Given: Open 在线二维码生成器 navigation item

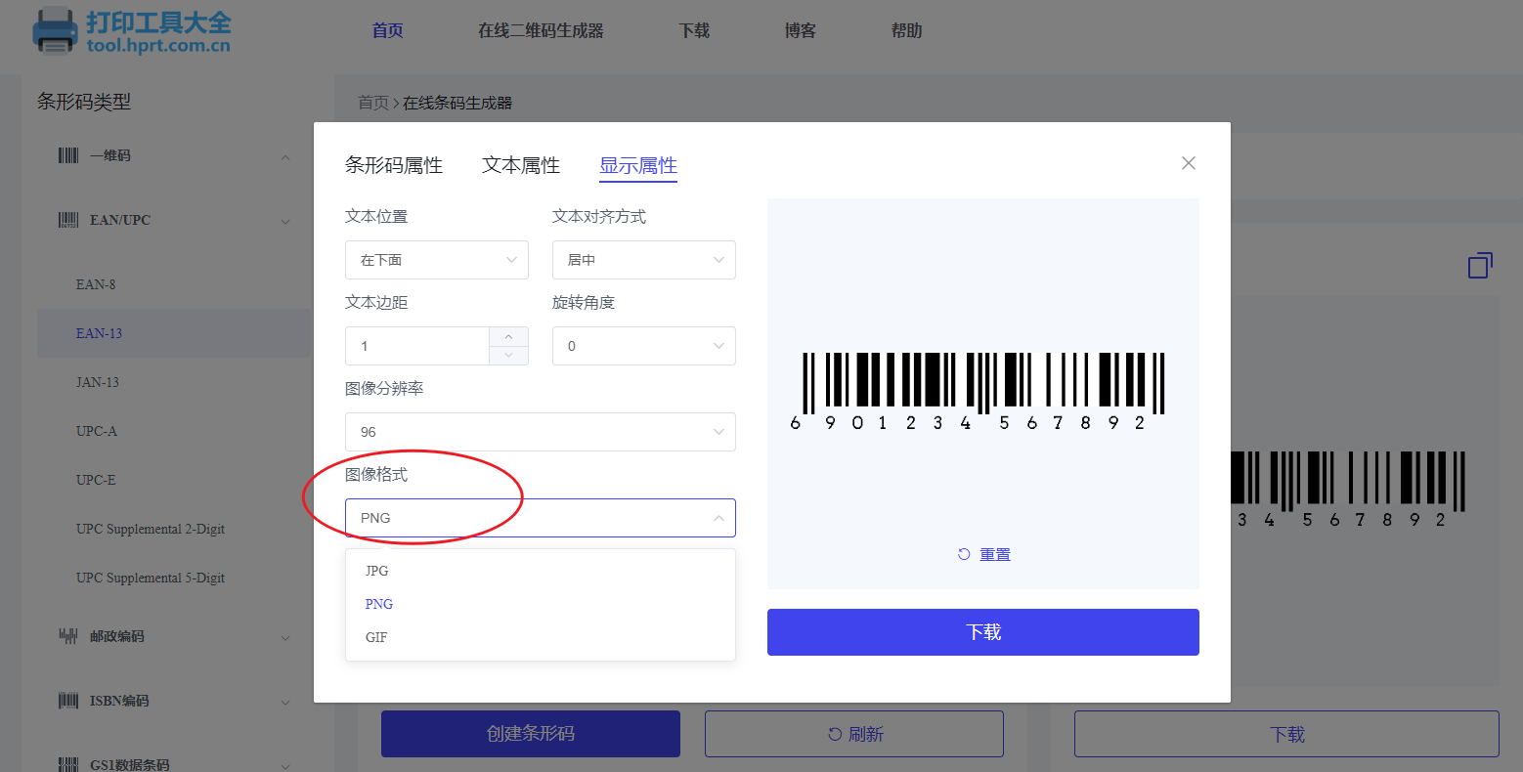Looking at the screenshot, I should (541, 30).
